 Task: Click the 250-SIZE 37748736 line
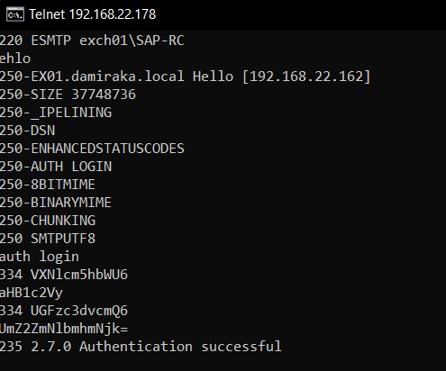tap(68, 95)
